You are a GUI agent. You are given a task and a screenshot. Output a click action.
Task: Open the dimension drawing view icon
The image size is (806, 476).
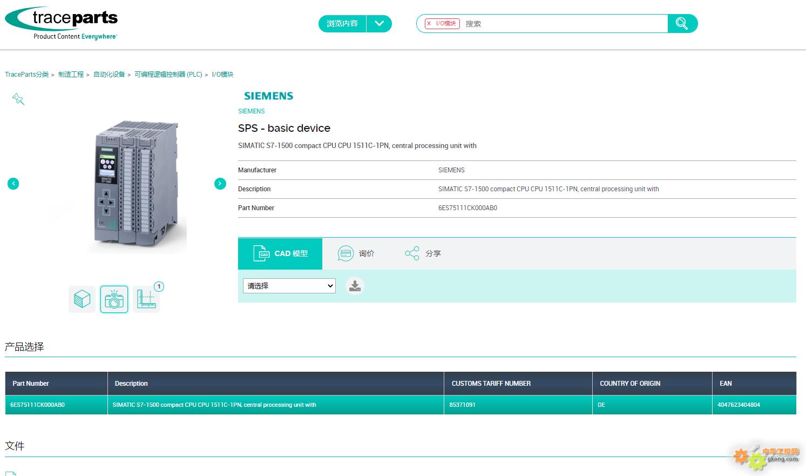coord(146,299)
